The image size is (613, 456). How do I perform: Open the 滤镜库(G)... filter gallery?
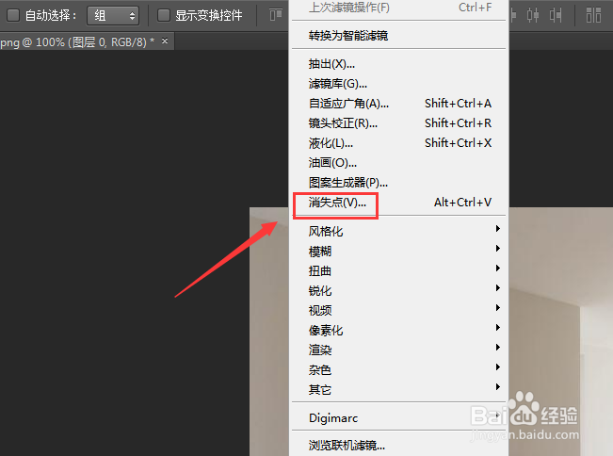(x=398, y=84)
